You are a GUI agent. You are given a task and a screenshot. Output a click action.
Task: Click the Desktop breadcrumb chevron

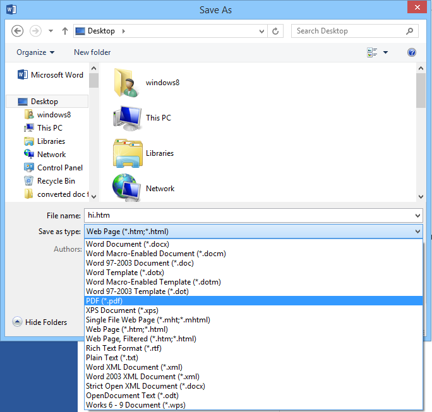pyautogui.click(x=124, y=31)
